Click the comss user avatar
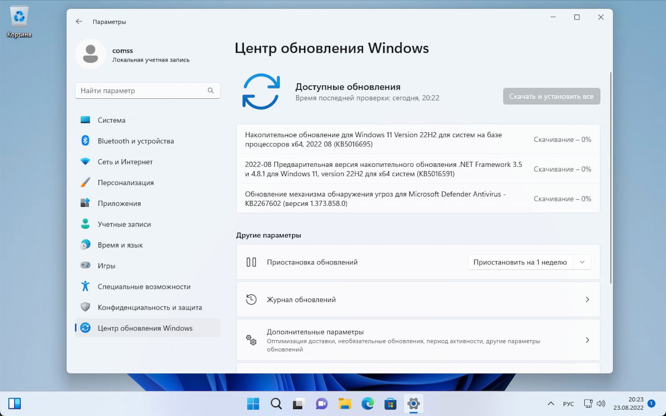 pos(91,54)
